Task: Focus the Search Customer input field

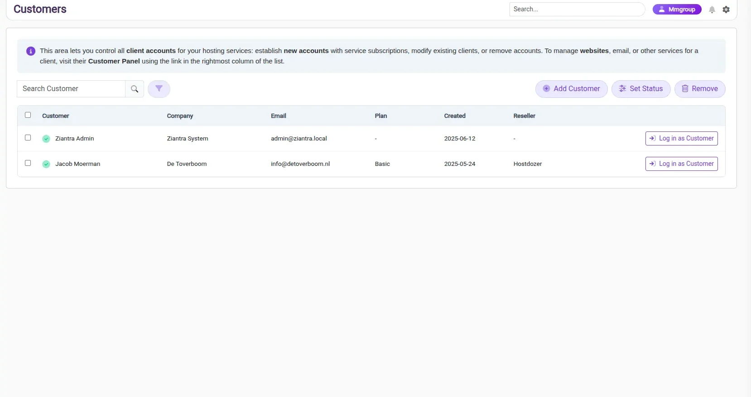Action: [x=71, y=89]
